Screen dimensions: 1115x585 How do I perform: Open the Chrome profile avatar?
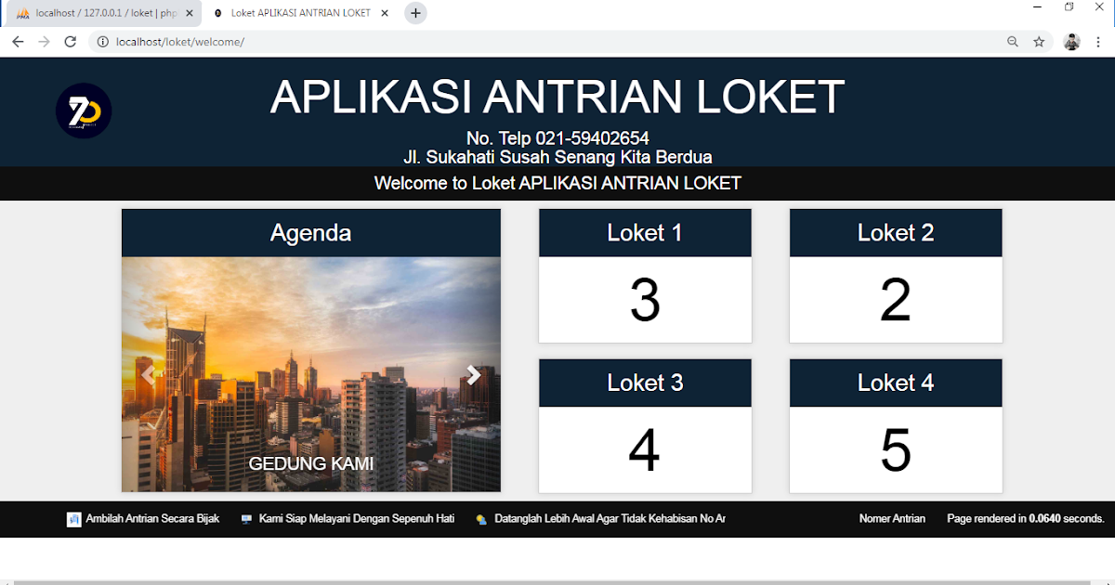pyautogui.click(x=1071, y=41)
